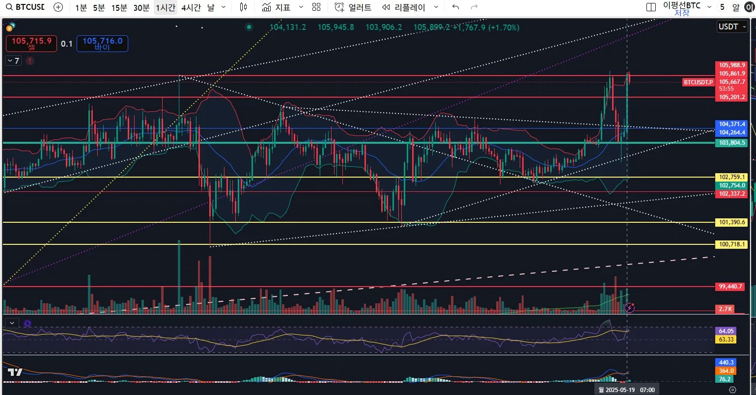Viewport: 756px width, 395px height.
Task: Expand the indicator legend showing 7
Action: click(x=13, y=61)
